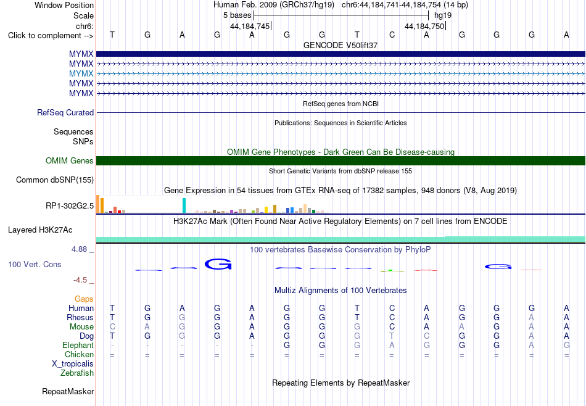Screen dimensions: 586x406
Task: Click the dark green OMIM gene bar
Action: click(340, 161)
